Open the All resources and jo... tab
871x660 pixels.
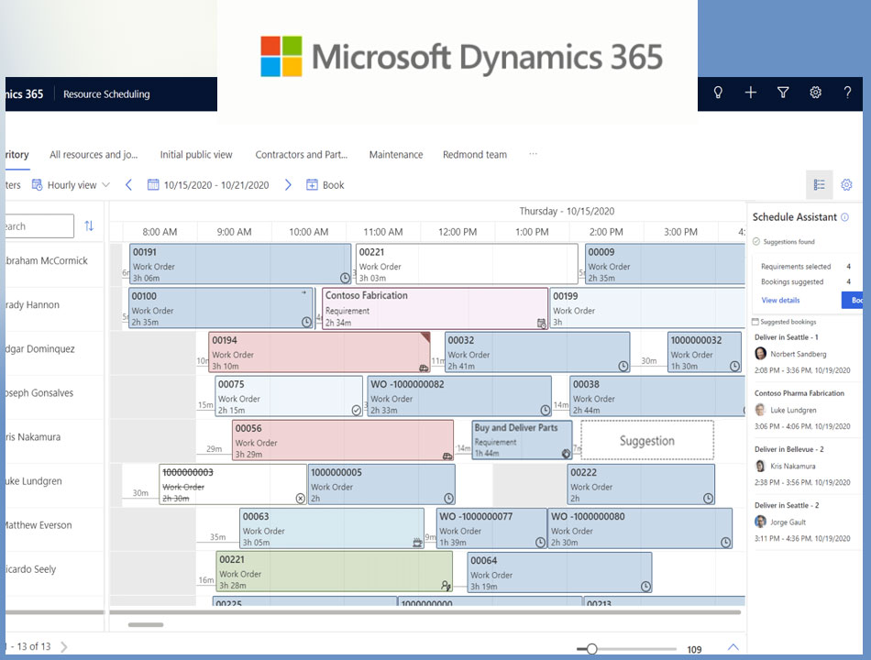pos(94,154)
